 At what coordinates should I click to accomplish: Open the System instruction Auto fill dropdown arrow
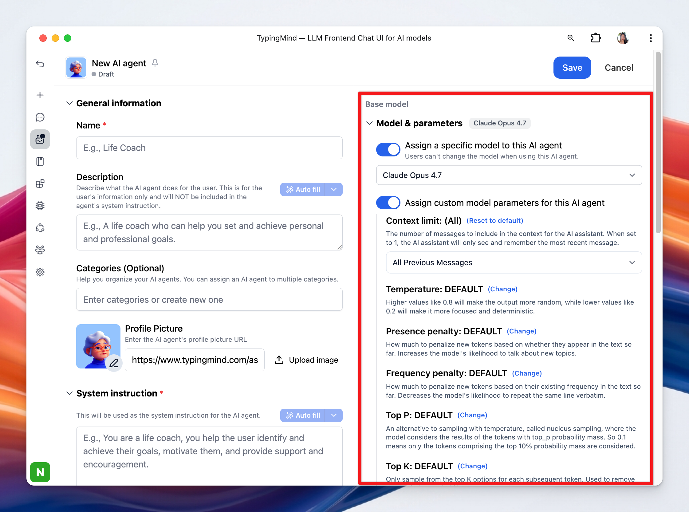pos(334,415)
